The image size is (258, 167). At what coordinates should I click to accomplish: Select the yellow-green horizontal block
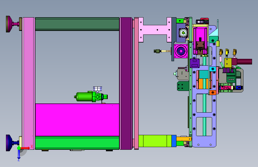pos(155,141)
